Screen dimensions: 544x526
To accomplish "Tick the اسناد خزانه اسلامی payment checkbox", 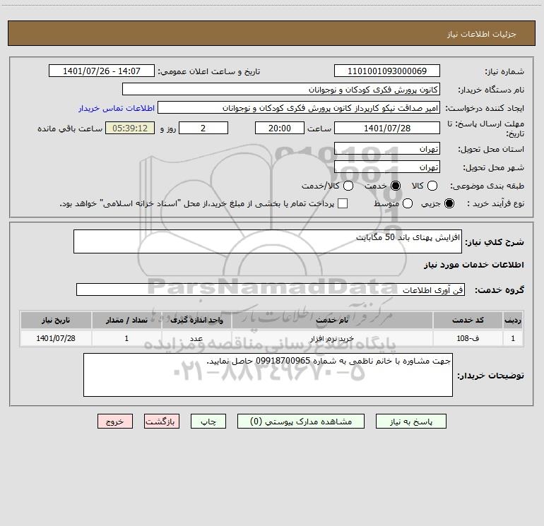I will (343, 203).
